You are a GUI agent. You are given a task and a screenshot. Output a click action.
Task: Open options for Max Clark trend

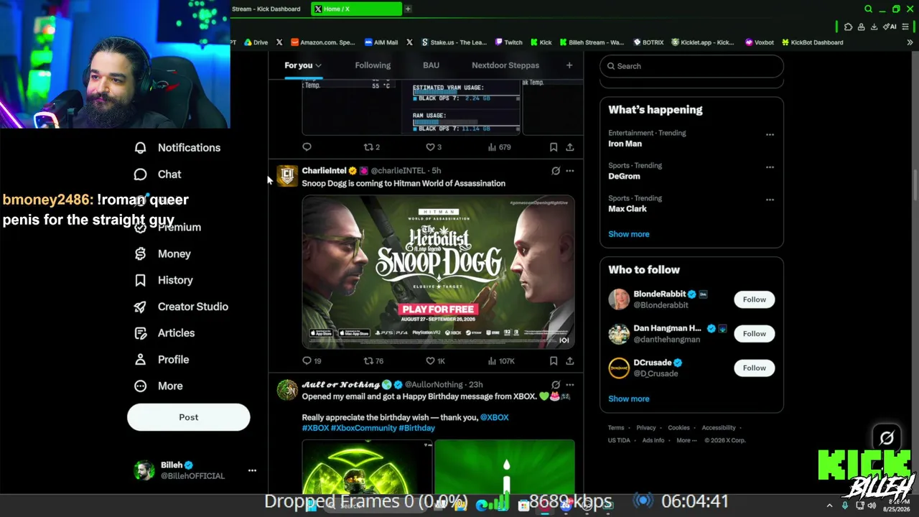[x=770, y=200]
